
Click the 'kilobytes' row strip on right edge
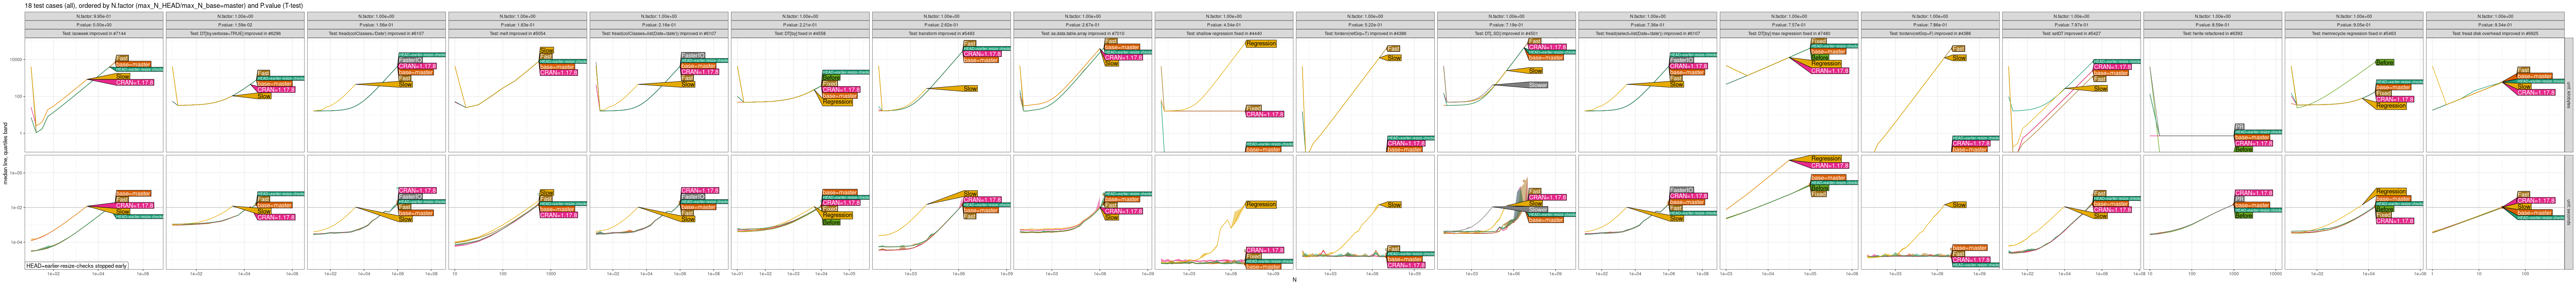[2569, 95]
